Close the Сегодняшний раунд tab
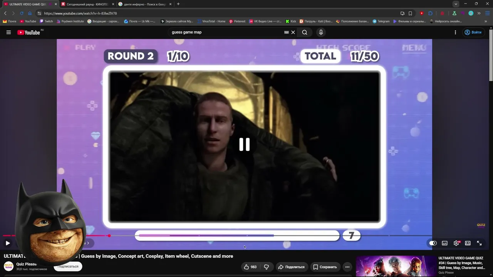 tap(113, 4)
